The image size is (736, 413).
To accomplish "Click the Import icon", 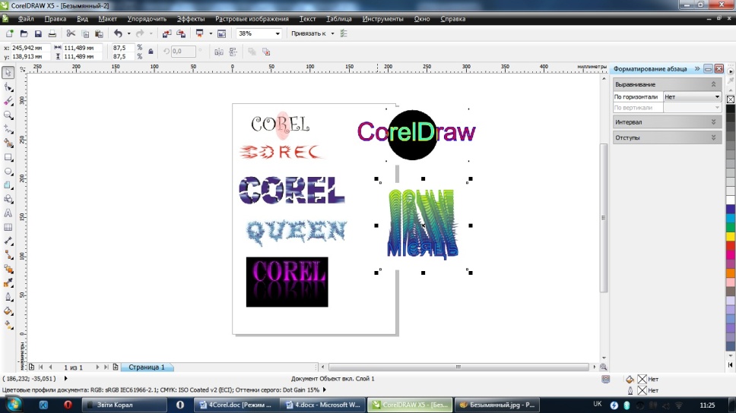I will (x=167, y=33).
